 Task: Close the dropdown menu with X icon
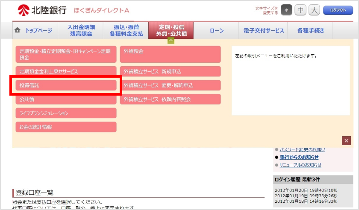347,140
